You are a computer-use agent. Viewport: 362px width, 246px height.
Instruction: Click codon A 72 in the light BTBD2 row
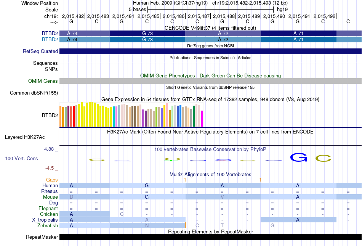click(223, 40)
